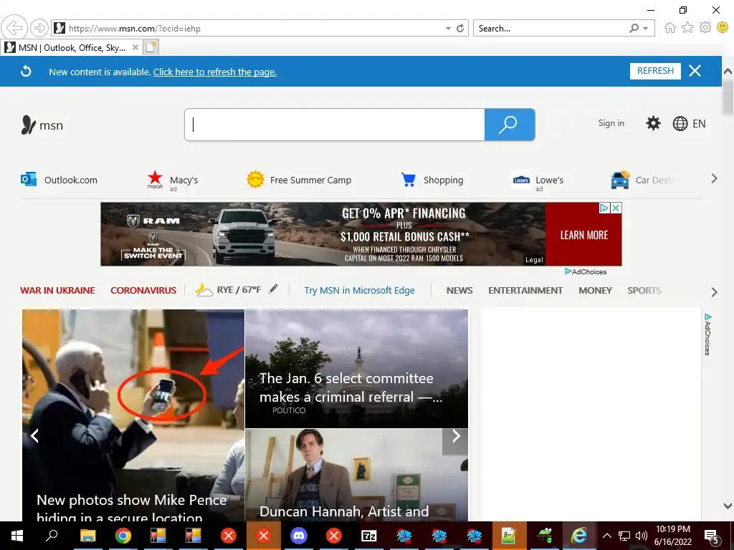Click scrollbar up arrow
The width and height of the screenshot is (734, 550).
click(x=728, y=72)
